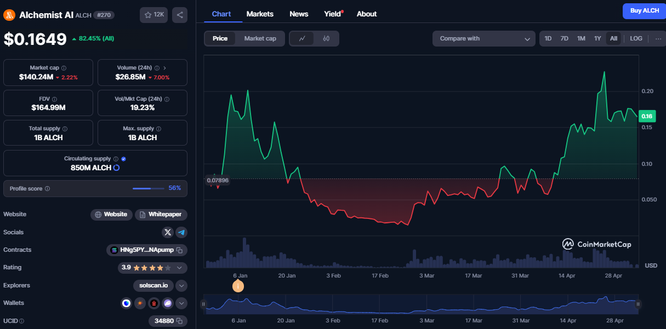Open the Whitepaper link

pos(161,214)
